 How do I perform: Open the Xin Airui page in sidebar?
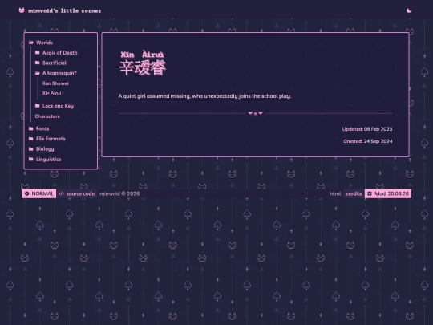click(x=51, y=93)
